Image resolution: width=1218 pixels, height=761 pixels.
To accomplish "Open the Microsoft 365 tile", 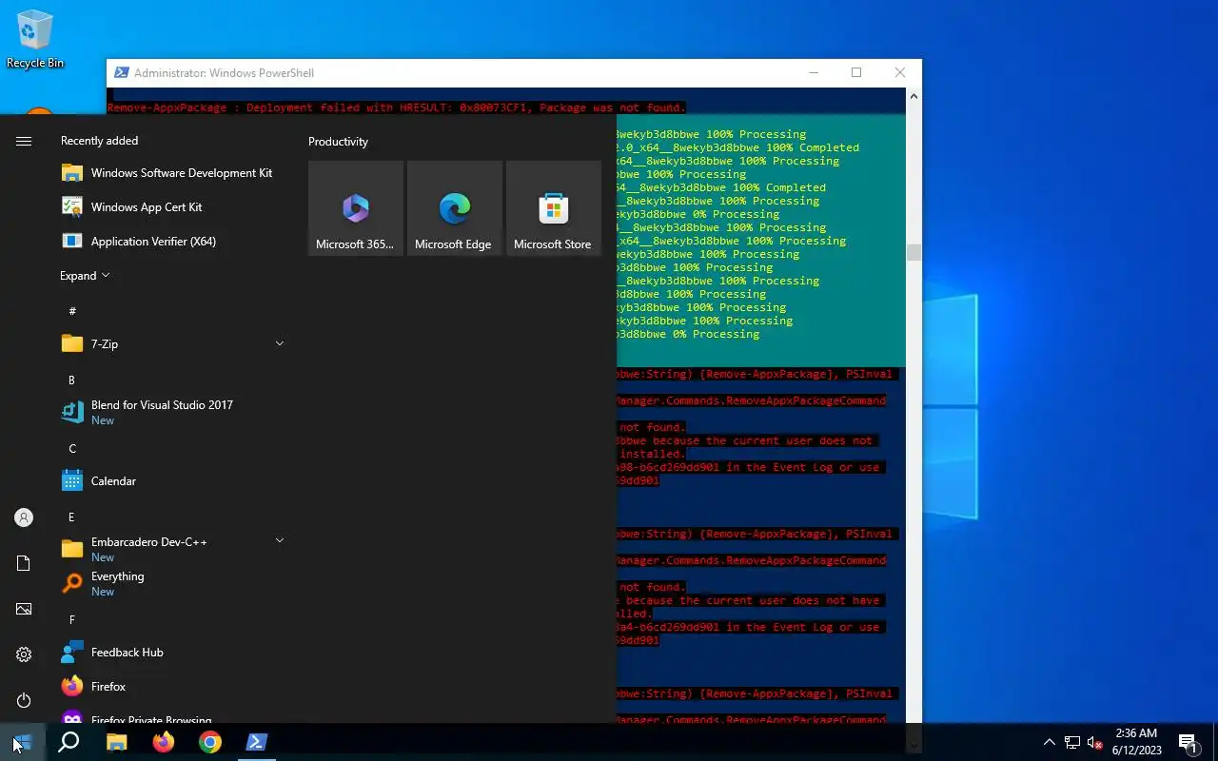I will (x=356, y=207).
